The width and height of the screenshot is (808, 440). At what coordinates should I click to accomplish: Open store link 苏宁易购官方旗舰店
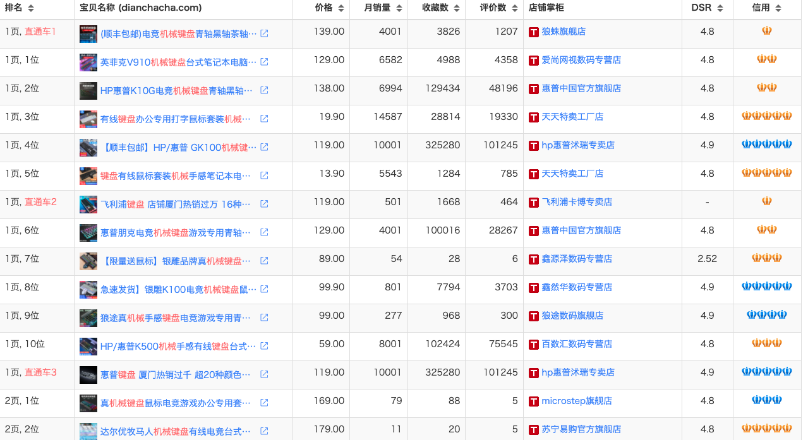pyautogui.click(x=581, y=429)
